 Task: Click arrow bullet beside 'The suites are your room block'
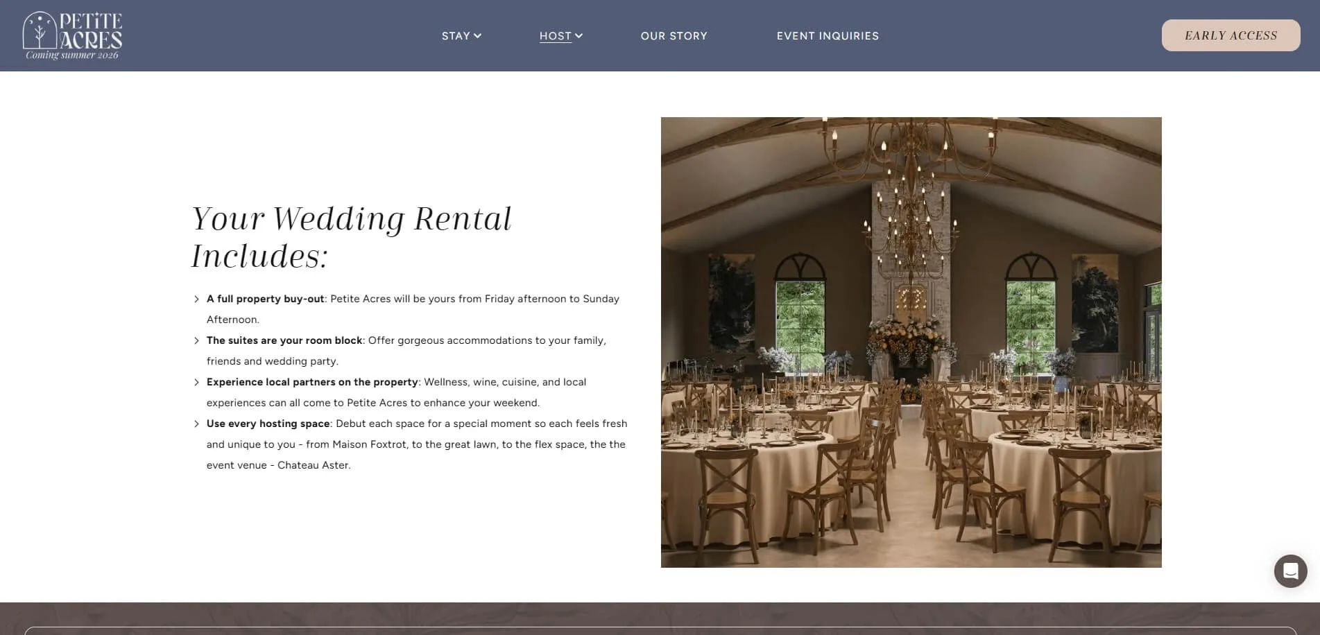pyautogui.click(x=196, y=341)
